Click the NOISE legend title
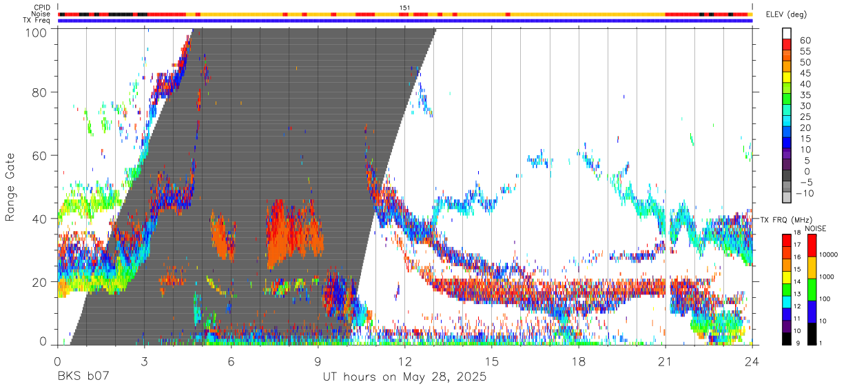846x391 pixels. (x=816, y=228)
